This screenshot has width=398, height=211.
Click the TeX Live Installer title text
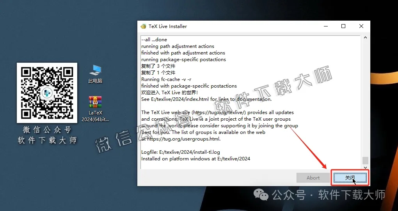tap(168, 26)
